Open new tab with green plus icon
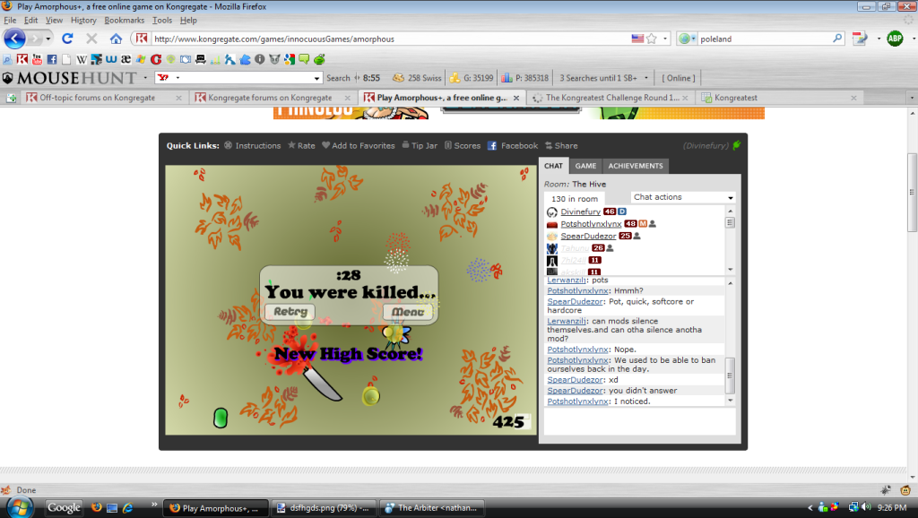The height and width of the screenshot is (518, 918). [11, 98]
